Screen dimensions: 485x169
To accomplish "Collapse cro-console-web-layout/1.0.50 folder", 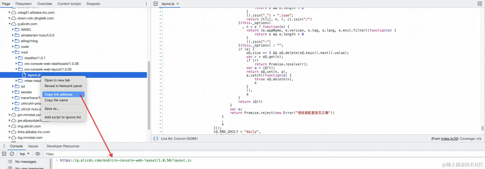I will (x=16, y=69).
